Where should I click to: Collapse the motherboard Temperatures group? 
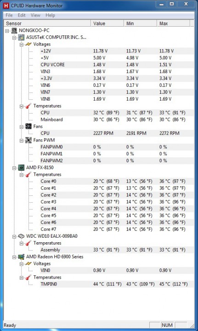[21, 106]
